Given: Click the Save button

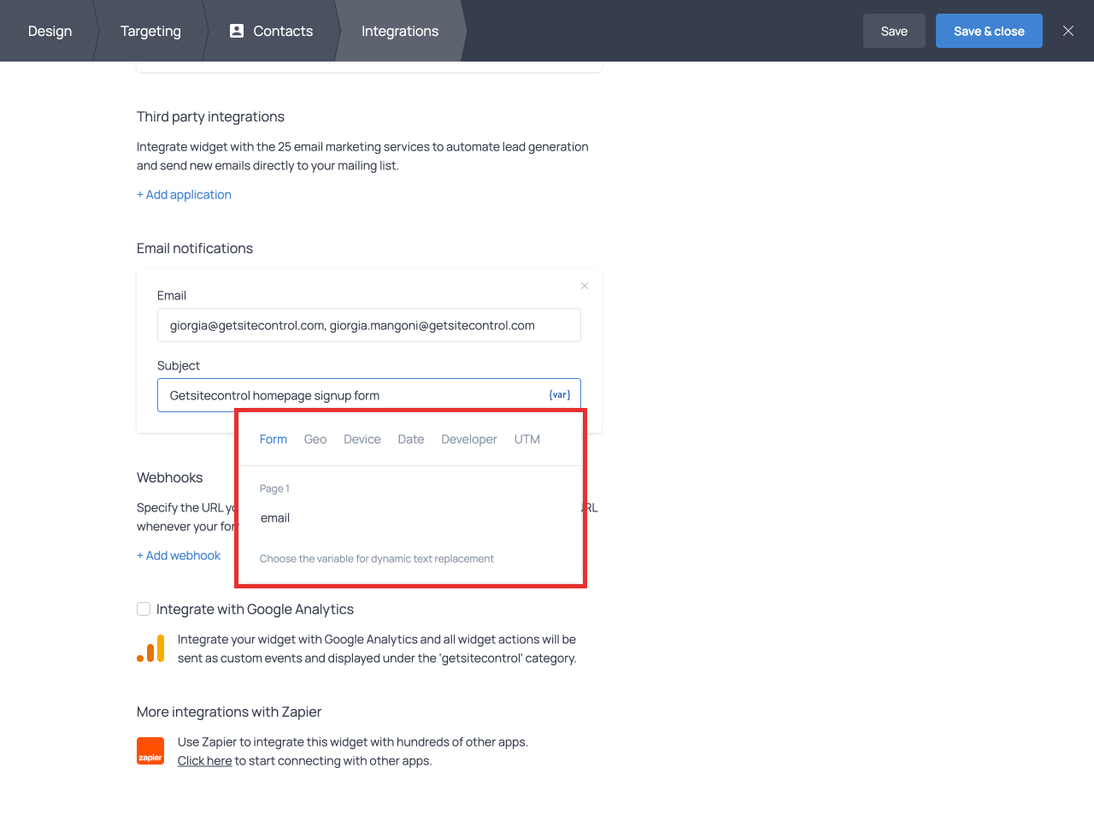Looking at the screenshot, I should (x=894, y=31).
